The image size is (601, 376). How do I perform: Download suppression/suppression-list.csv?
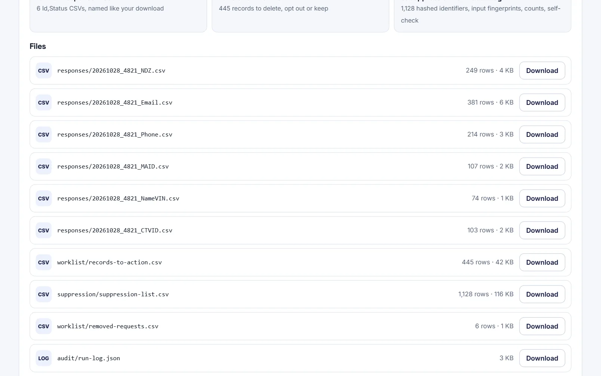542,294
